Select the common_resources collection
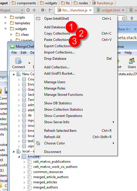The width and height of the screenshot is (137, 191). tap(48, 172)
